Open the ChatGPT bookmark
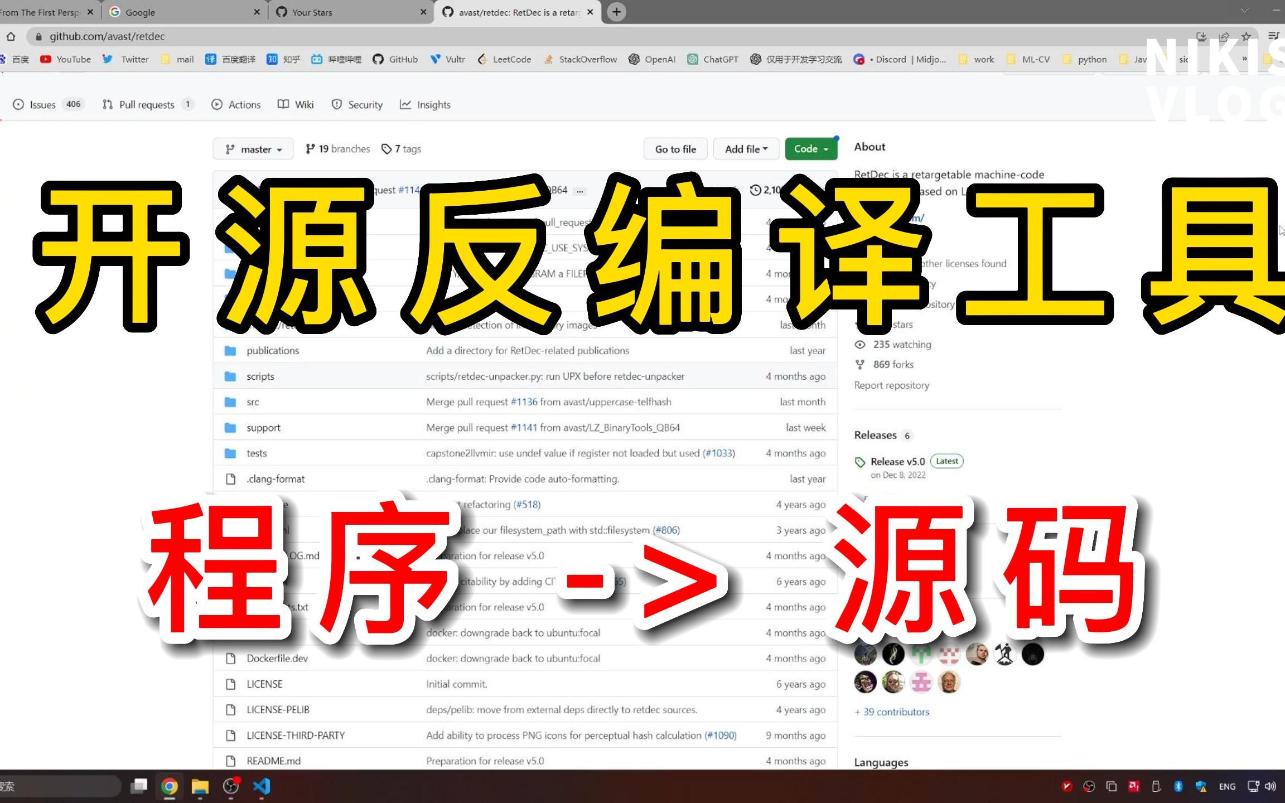 click(x=713, y=60)
